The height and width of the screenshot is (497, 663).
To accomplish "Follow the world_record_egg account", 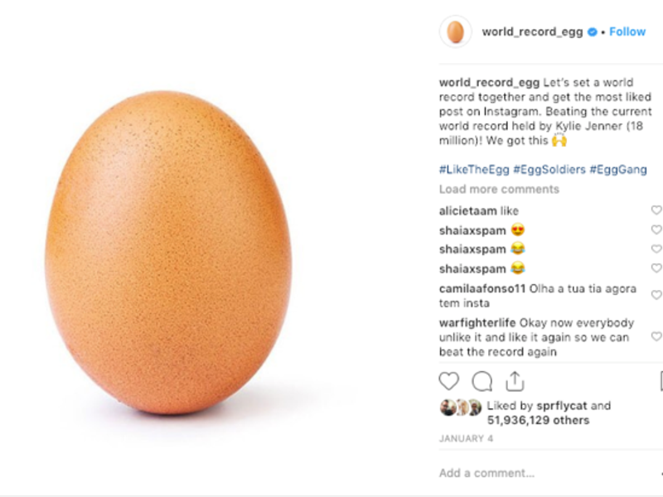I will point(627,32).
